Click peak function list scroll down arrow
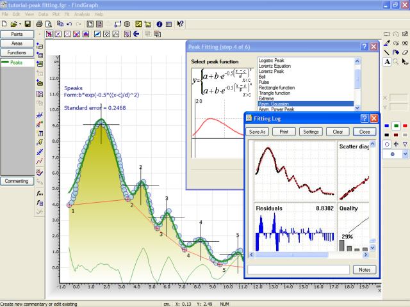 point(357,107)
